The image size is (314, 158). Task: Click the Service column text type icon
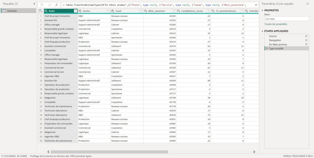(x=80, y=11)
